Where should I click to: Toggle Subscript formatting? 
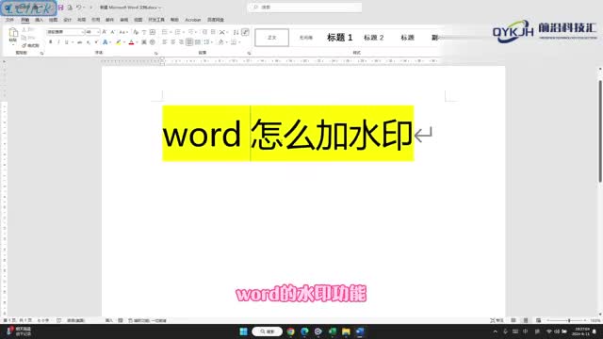coord(88,42)
